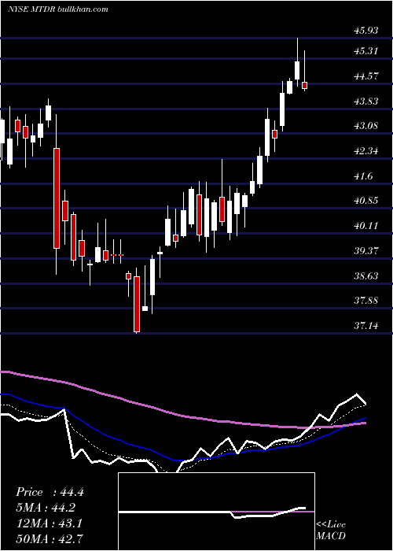
Task: Select the 44.57 price label
Action: pos(366,76)
